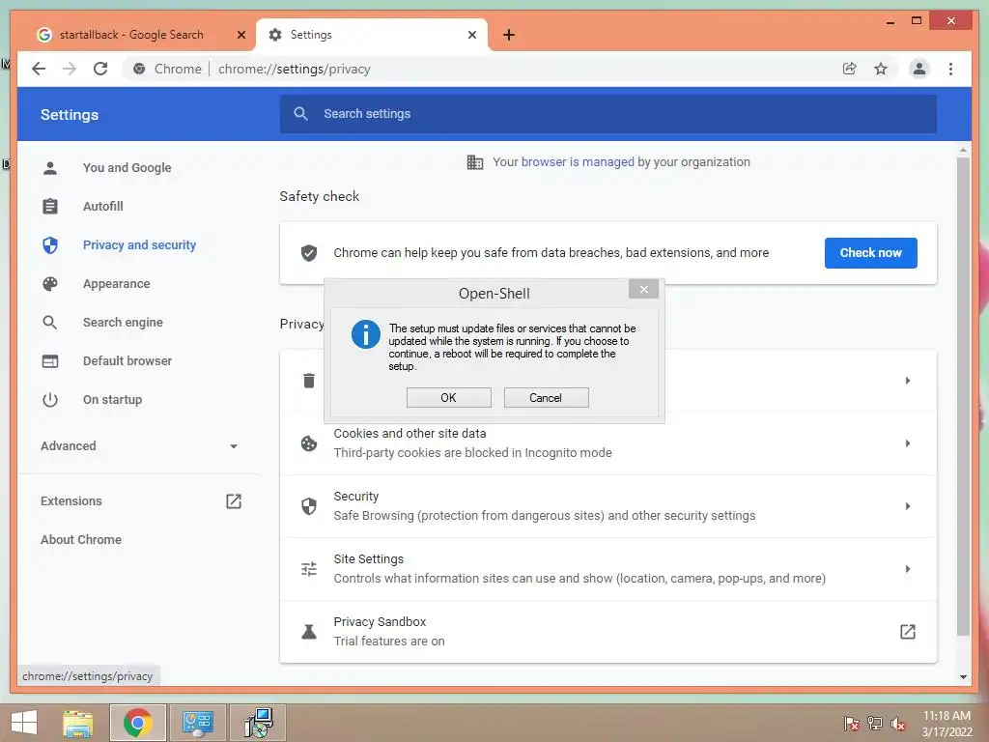Open On startup settings section
The height and width of the screenshot is (742, 989).
112,400
